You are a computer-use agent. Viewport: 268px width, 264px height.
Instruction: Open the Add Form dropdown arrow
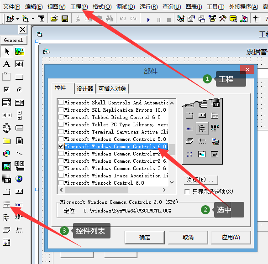[x=33, y=19]
